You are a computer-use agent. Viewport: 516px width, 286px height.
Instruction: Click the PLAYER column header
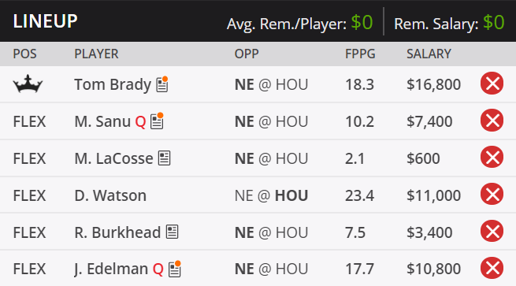[96, 54]
